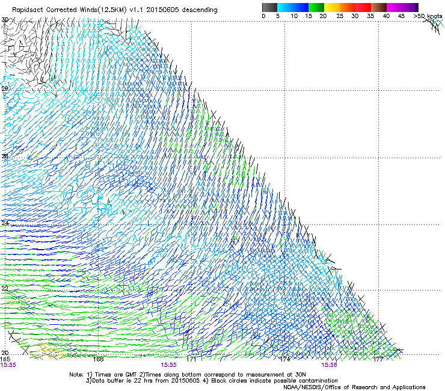Click the '>50 knots' legend label

pyautogui.click(x=428, y=16)
